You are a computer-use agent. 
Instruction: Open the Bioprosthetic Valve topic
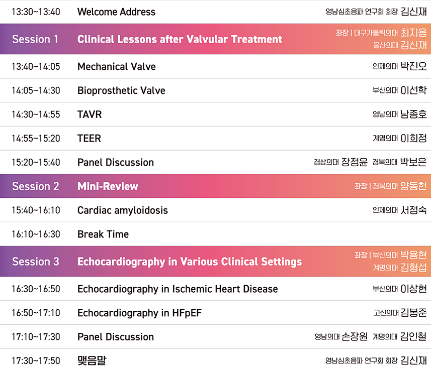(x=121, y=90)
